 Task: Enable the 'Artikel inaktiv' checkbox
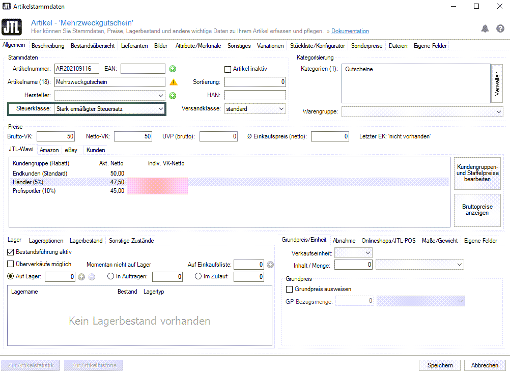(x=228, y=69)
